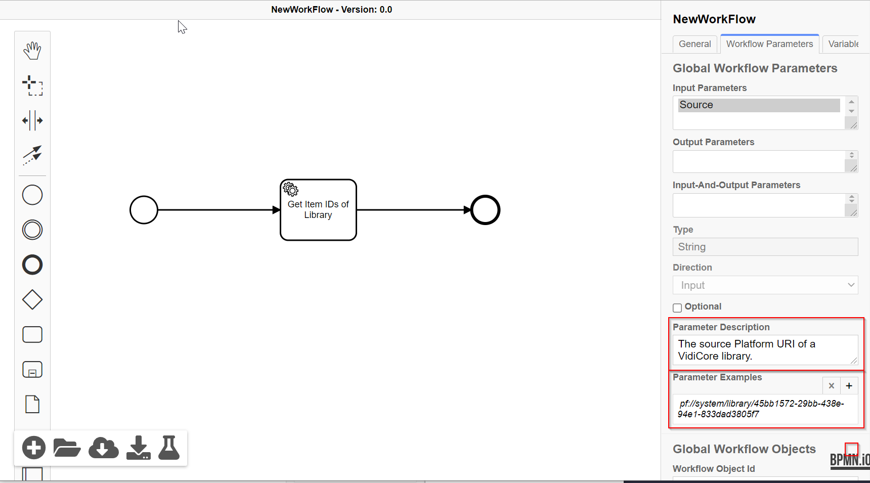This screenshot has width=870, height=483.
Task: Toggle the Optional checkbox
Action: (x=677, y=308)
